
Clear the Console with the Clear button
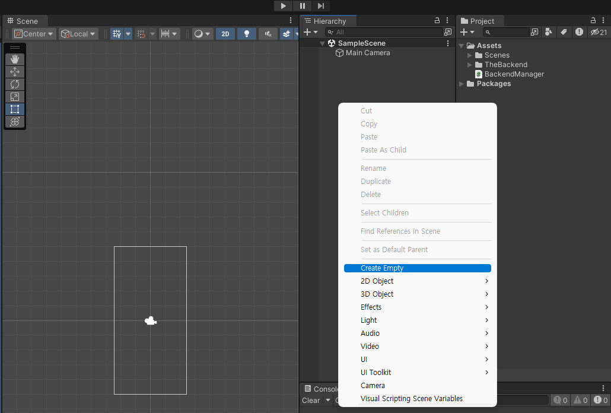tap(311, 400)
